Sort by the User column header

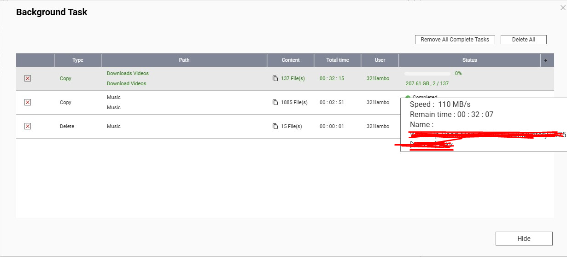coord(380,60)
